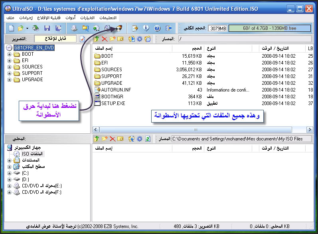
Task: Click the blue Info bubble icon
Action: coord(146,28)
